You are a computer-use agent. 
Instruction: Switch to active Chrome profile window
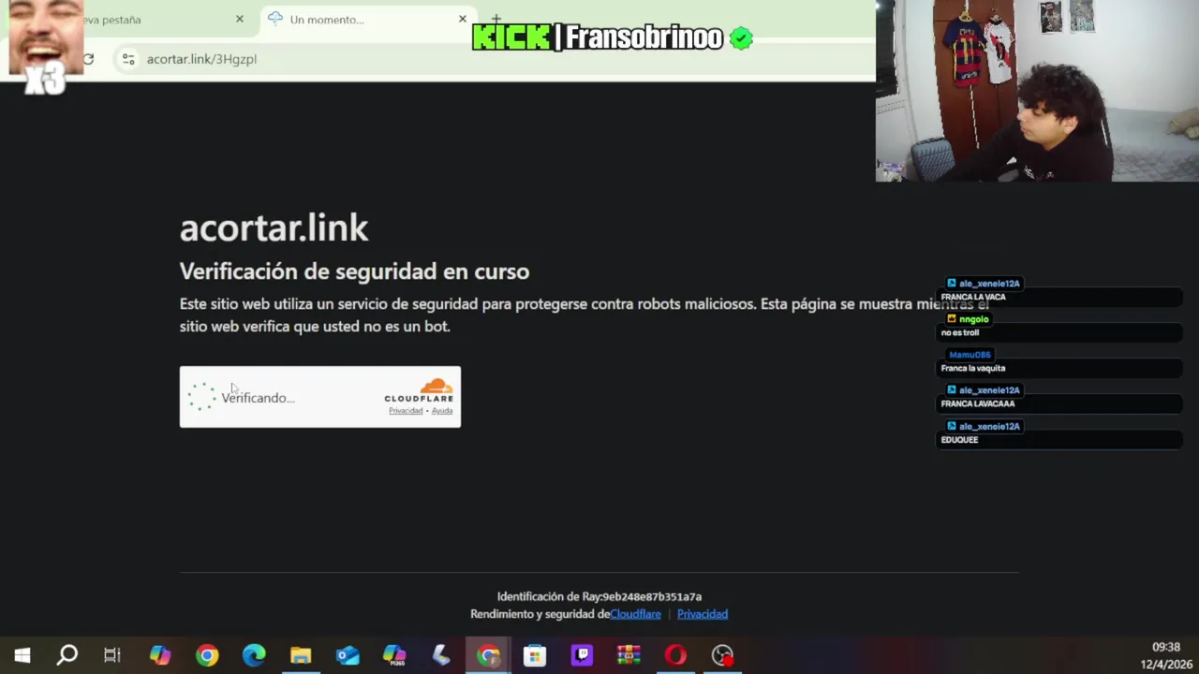[x=488, y=655]
